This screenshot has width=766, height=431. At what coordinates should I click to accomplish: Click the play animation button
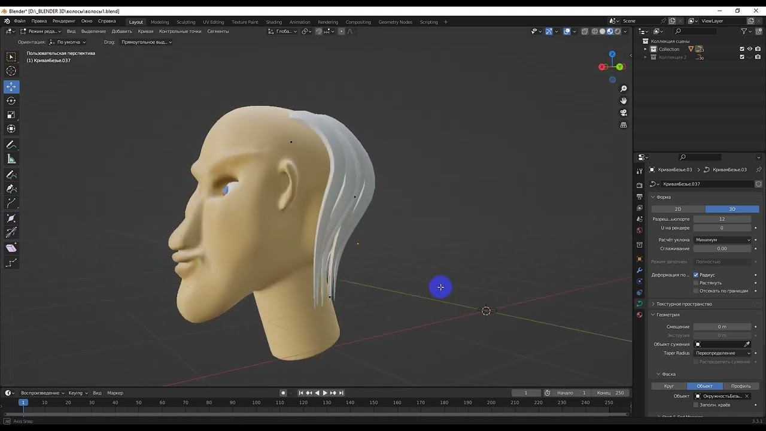pyautogui.click(x=325, y=393)
